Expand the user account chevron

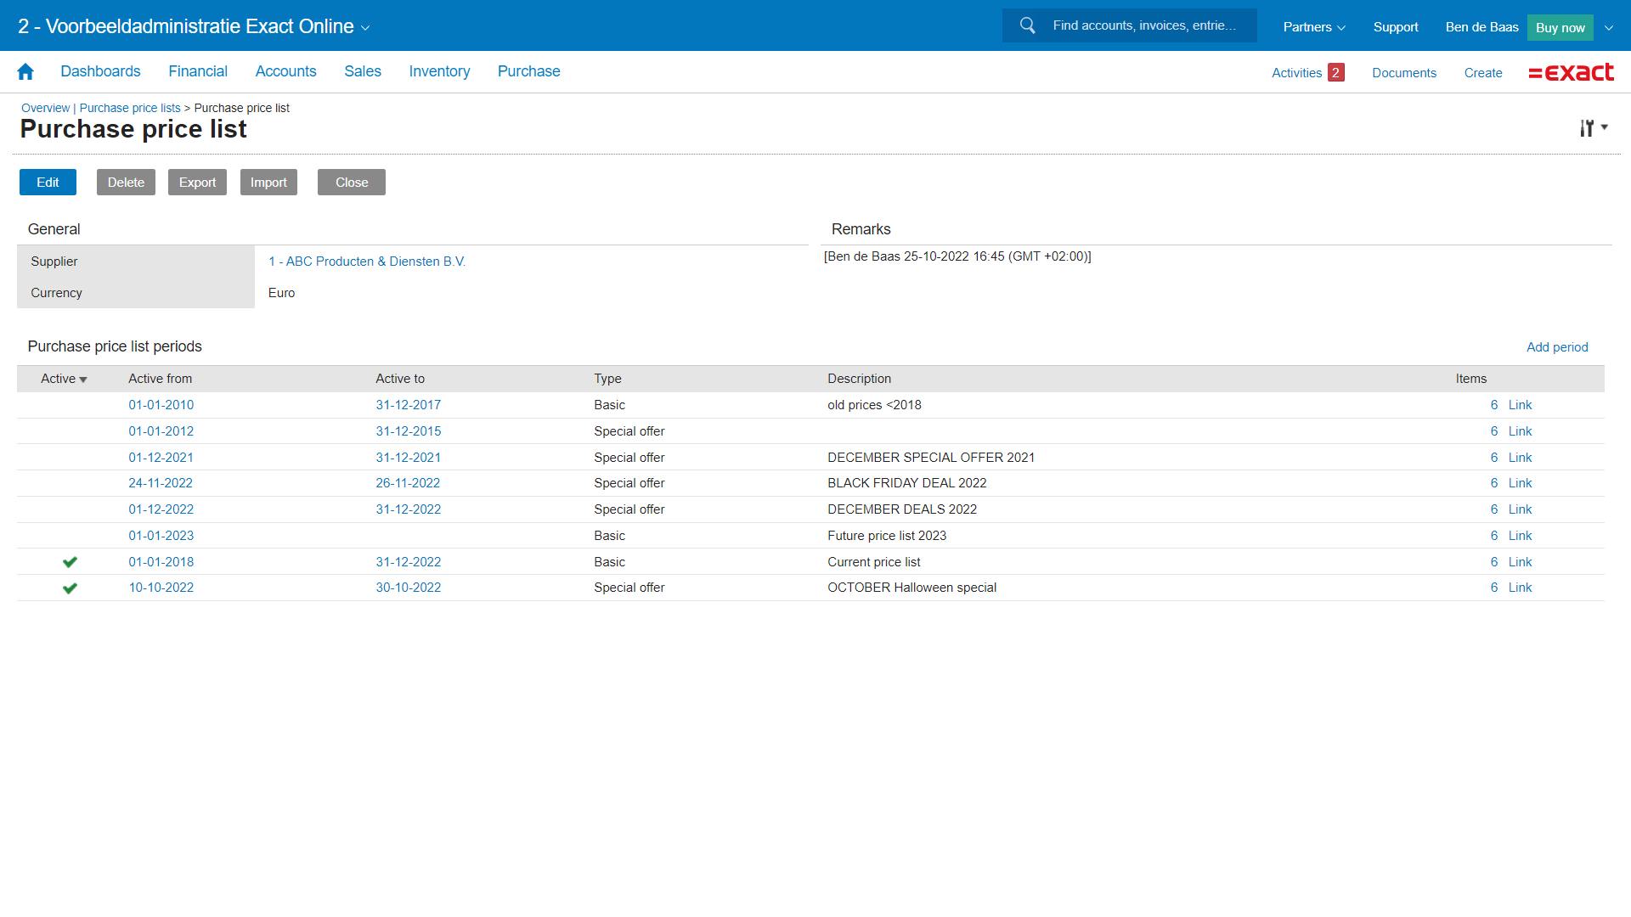[x=1608, y=27]
